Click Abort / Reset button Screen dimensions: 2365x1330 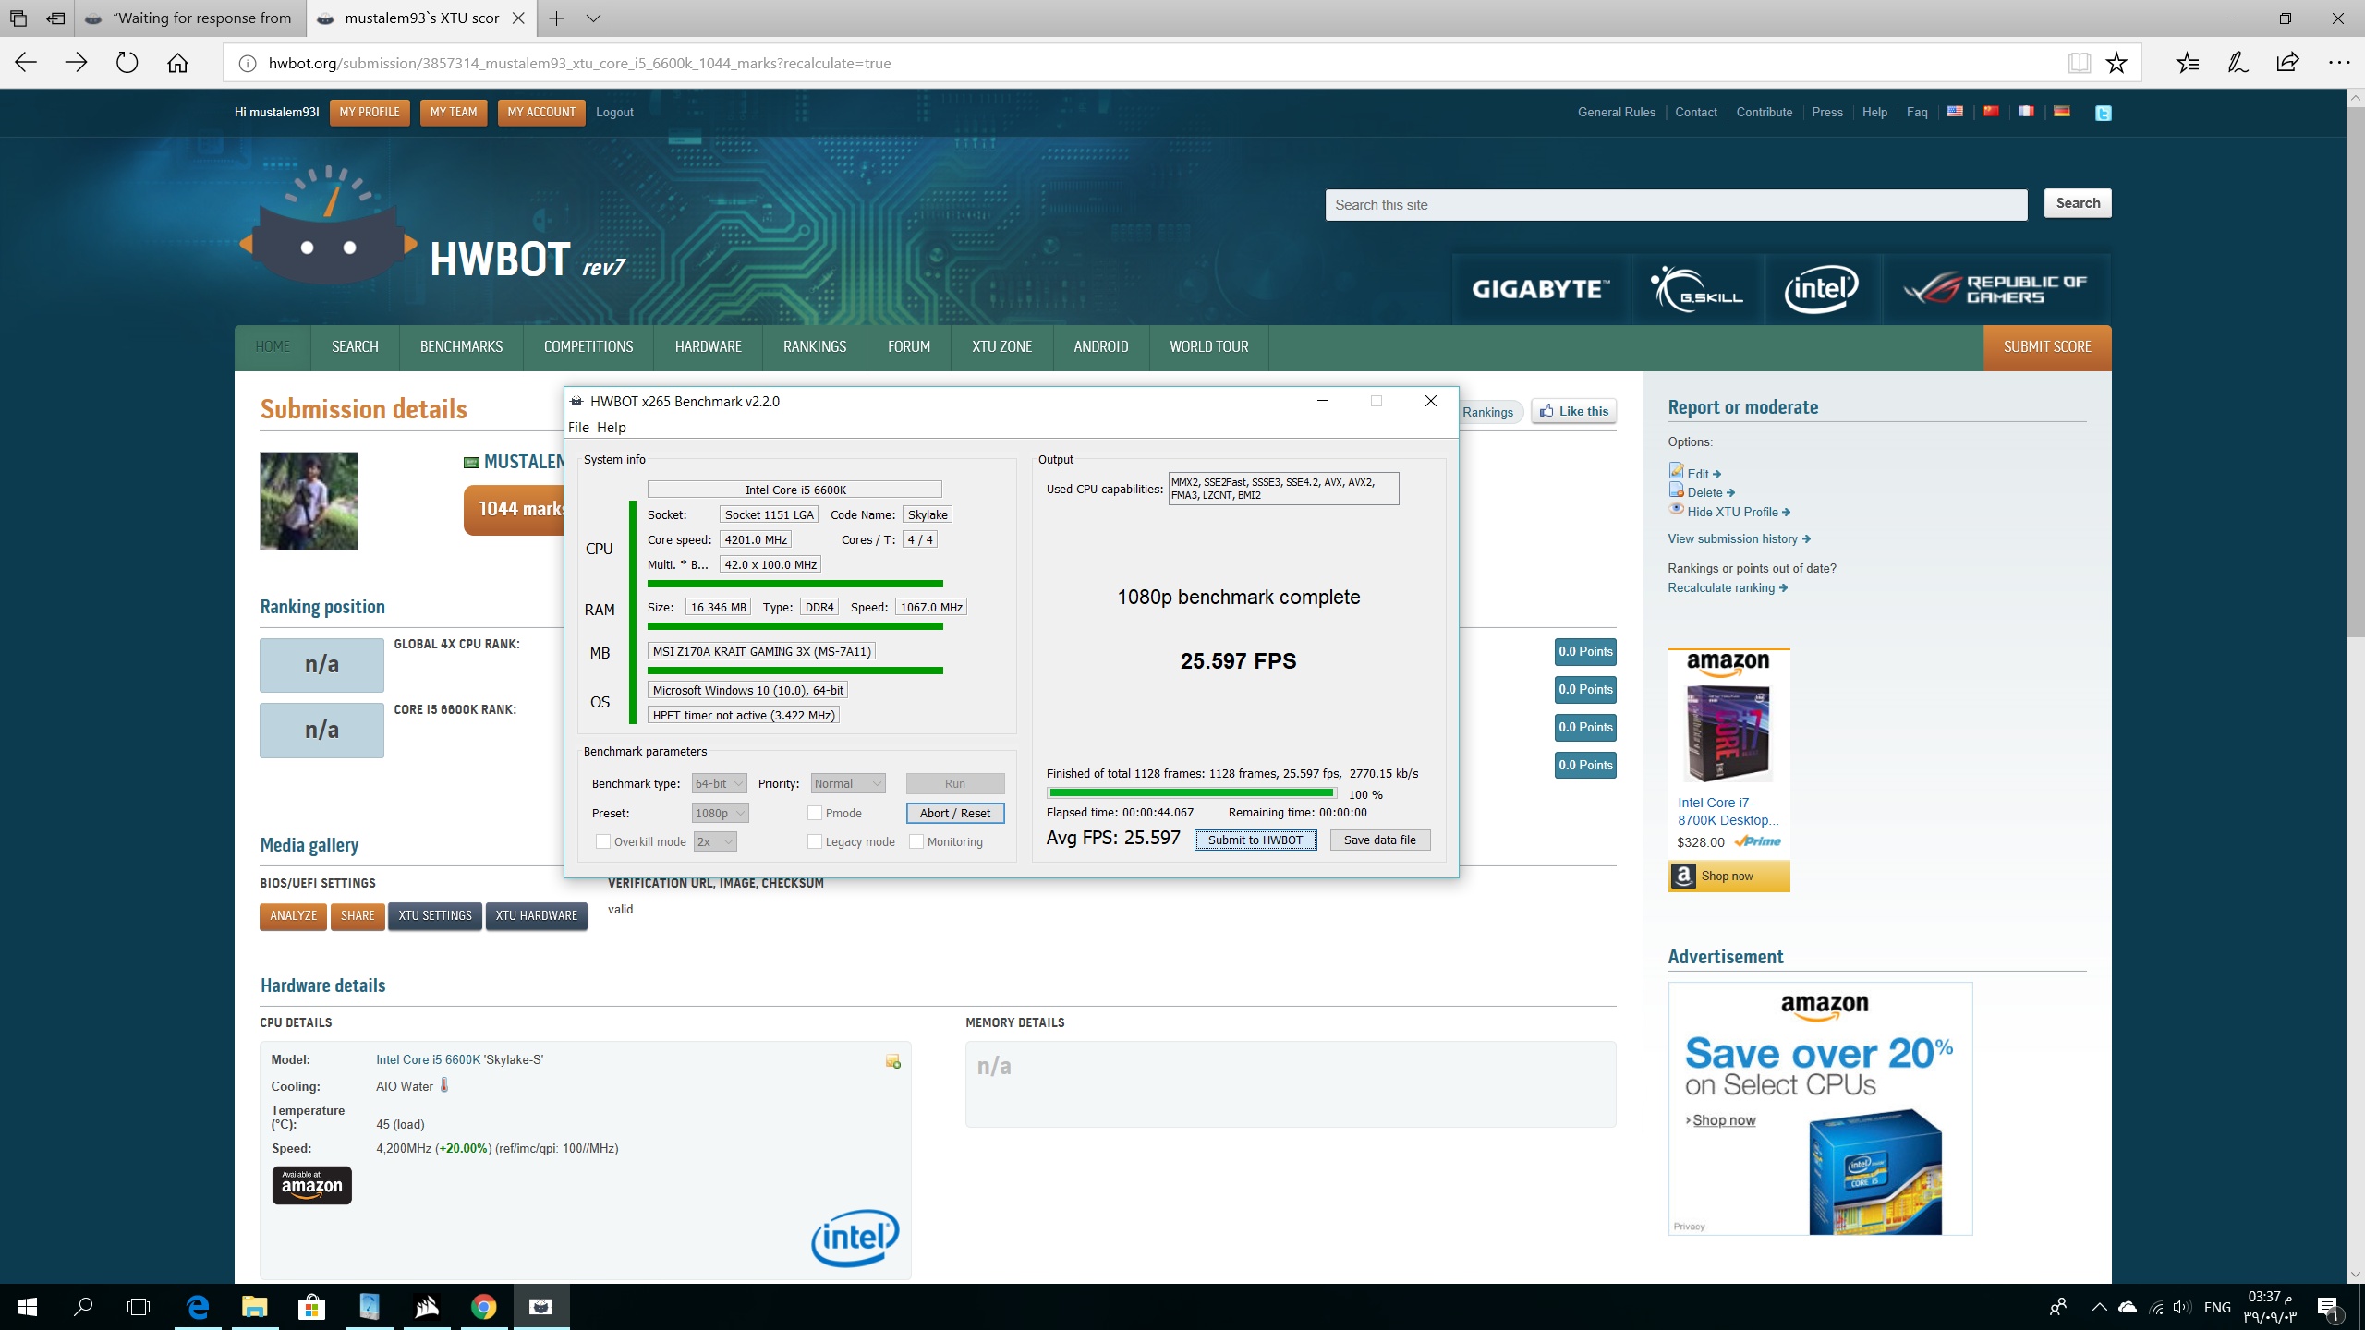pos(955,813)
